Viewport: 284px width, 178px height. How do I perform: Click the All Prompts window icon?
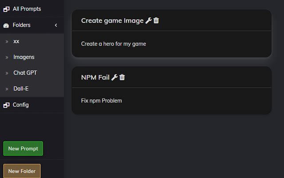pos(6,9)
